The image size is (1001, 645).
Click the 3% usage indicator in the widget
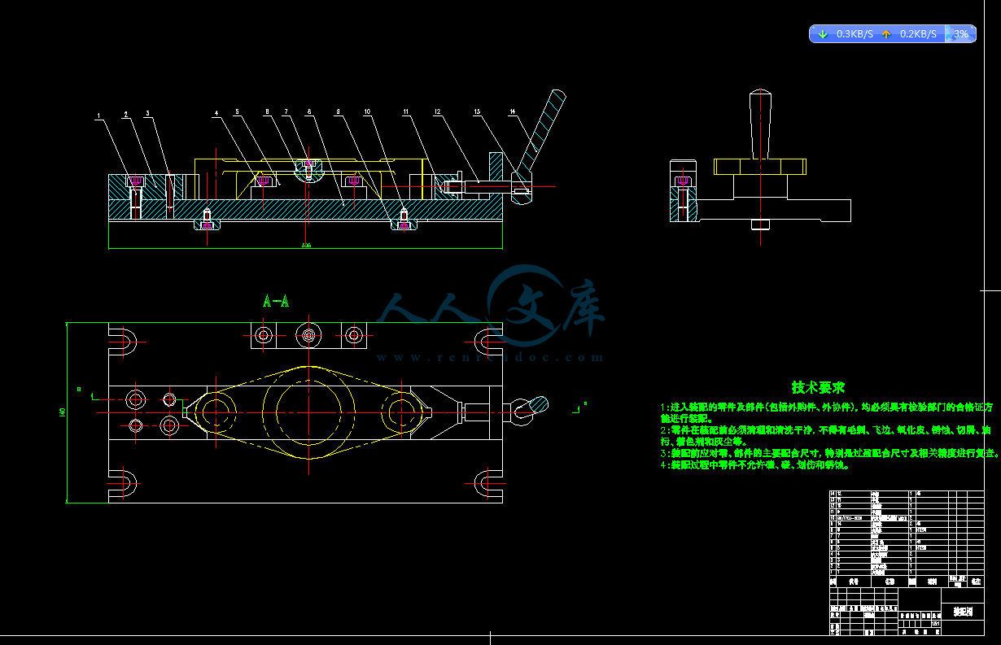tap(960, 34)
